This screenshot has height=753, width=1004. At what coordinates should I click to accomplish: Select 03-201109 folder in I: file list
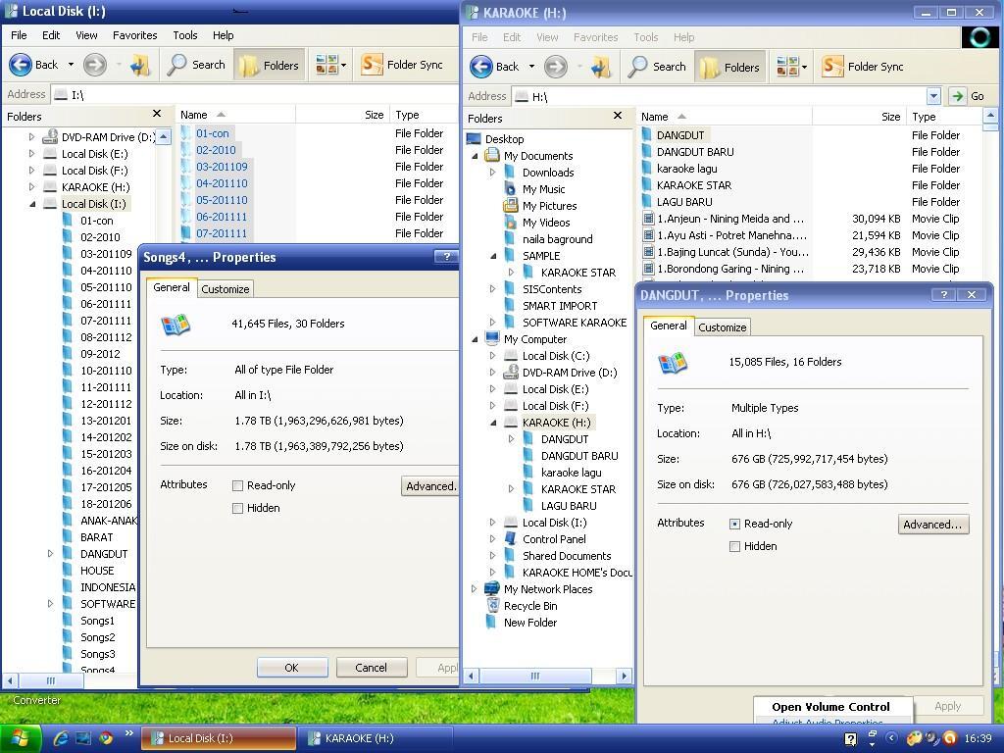tap(222, 167)
